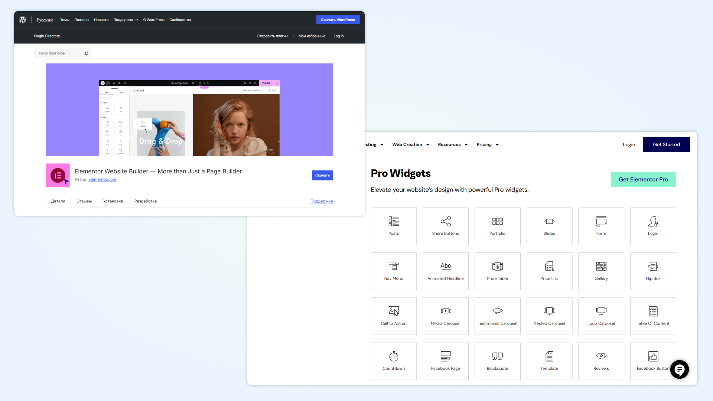The width and height of the screenshot is (713, 401).
Task: Switch to the Установка tab
Action: click(113, 201)
